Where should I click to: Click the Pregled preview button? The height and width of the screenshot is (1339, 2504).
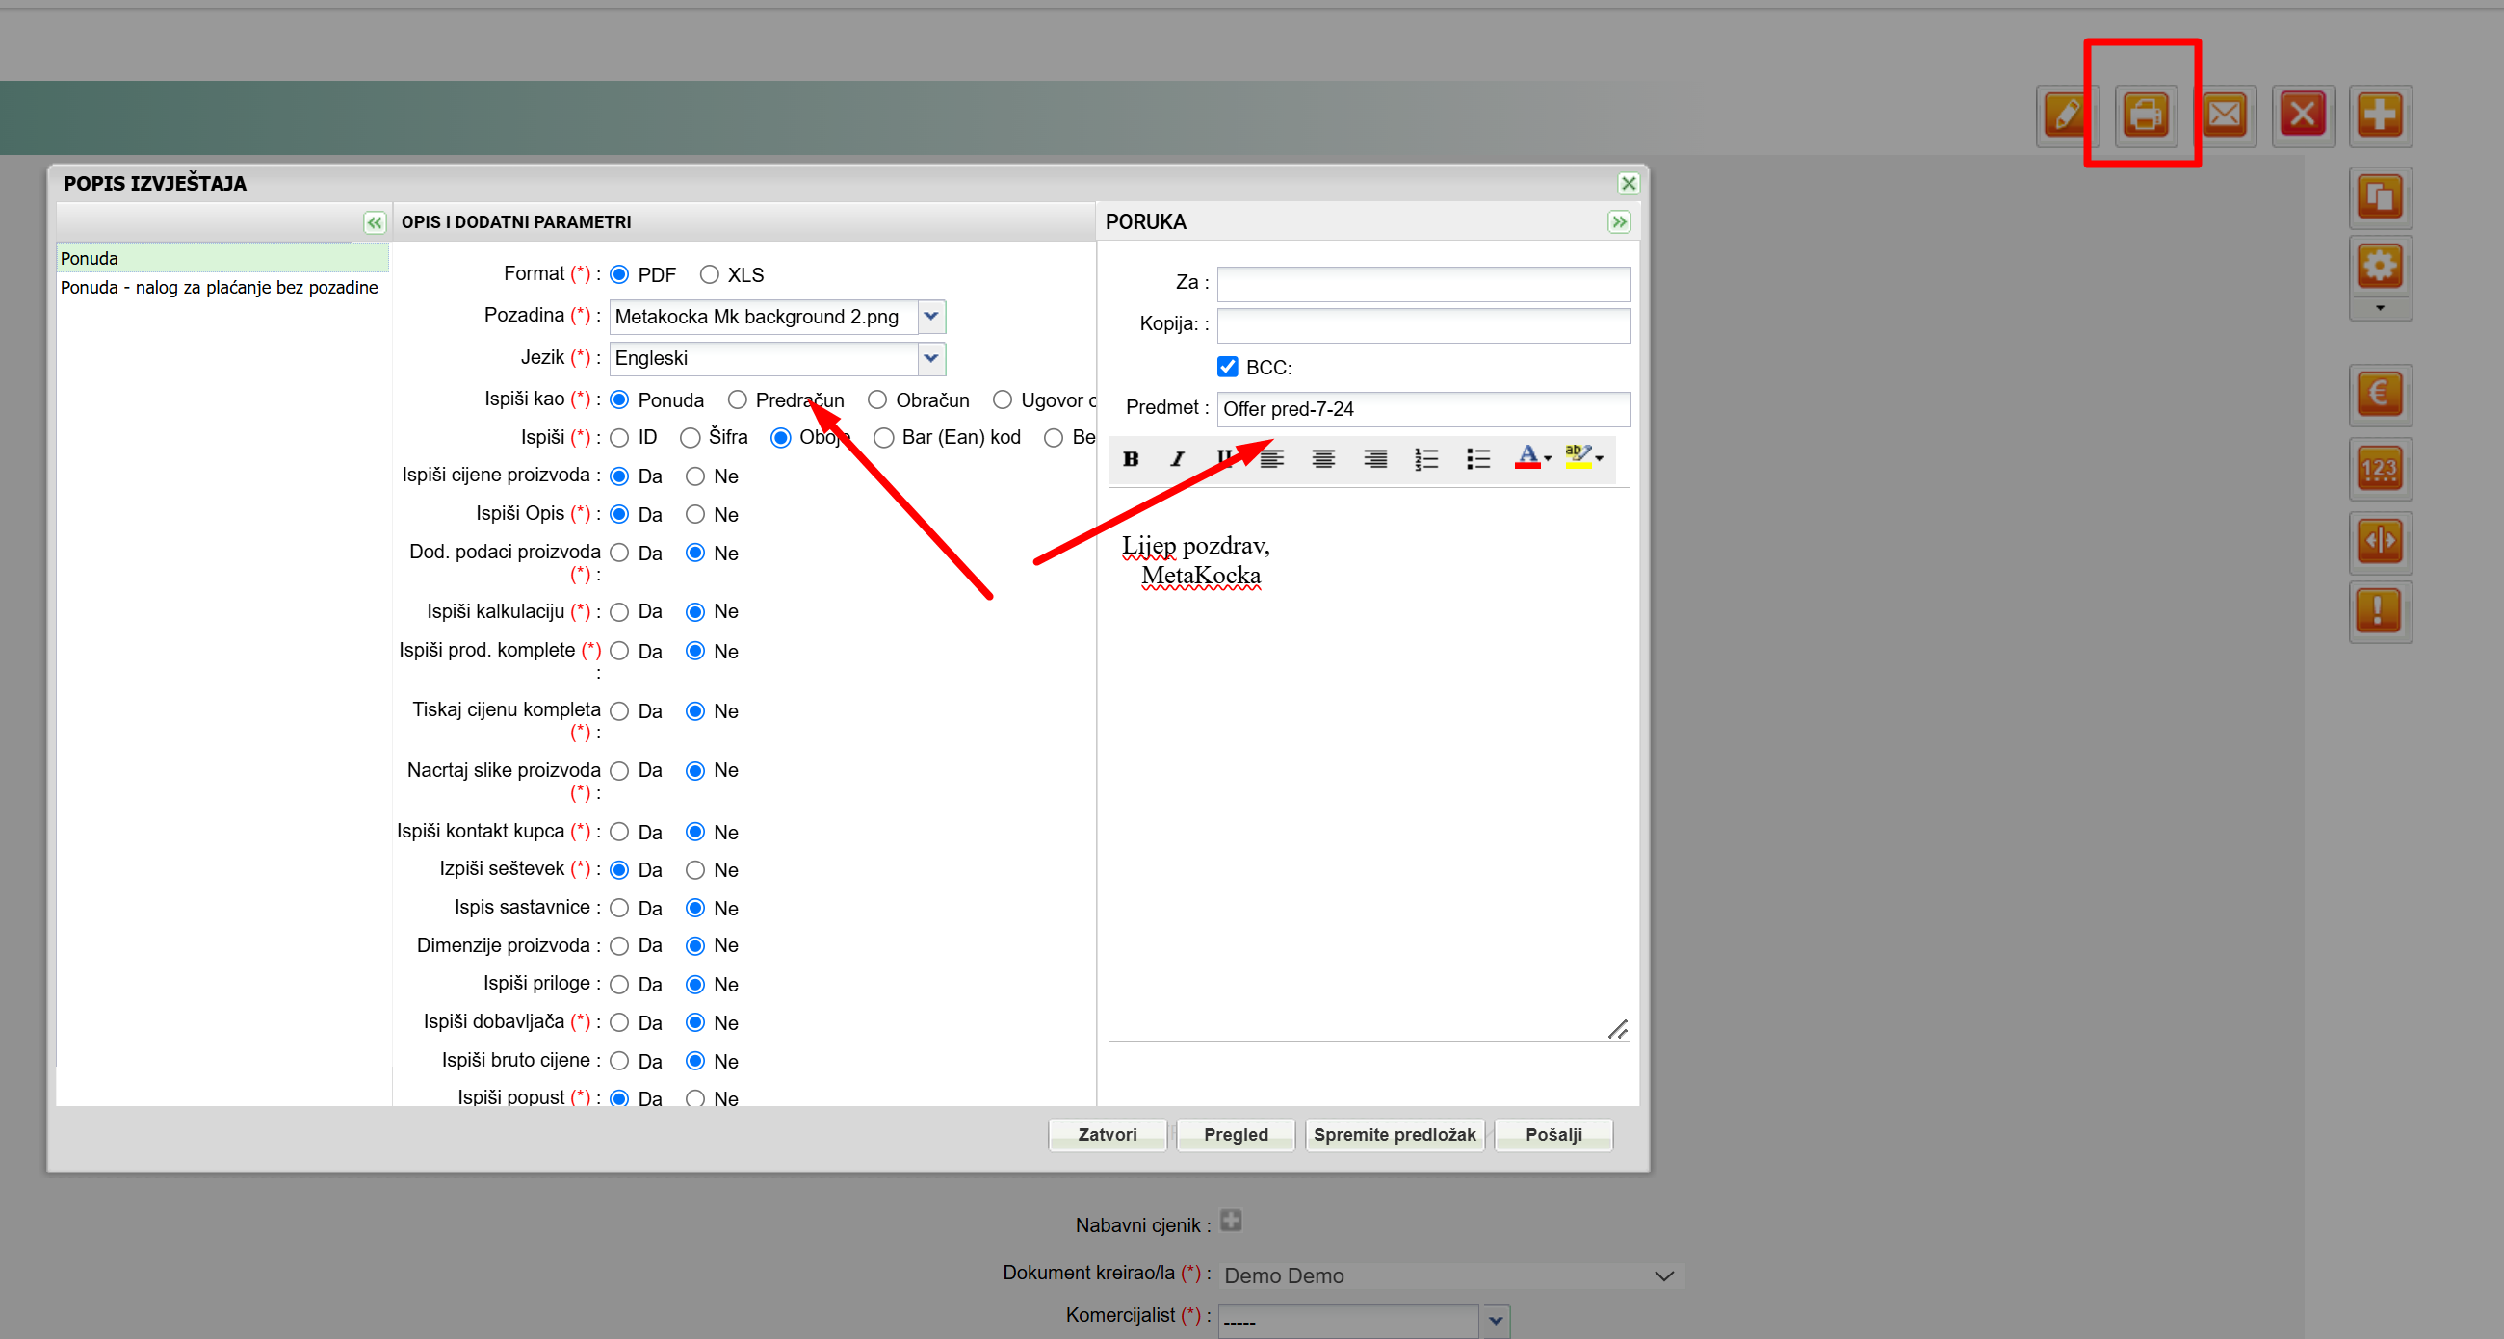(x=1235, y=1134)
